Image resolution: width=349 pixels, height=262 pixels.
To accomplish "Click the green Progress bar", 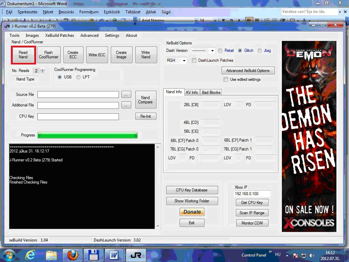I will (x=88, y=135).
